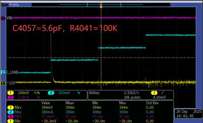The image size is (203, 123).
Task: Click the trigger source channel 1 badge
Action: (154, 93)
